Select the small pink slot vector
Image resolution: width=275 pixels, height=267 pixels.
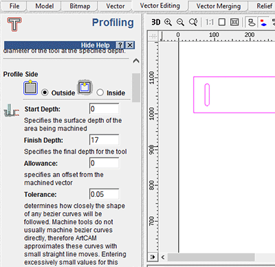coord(207,95)
